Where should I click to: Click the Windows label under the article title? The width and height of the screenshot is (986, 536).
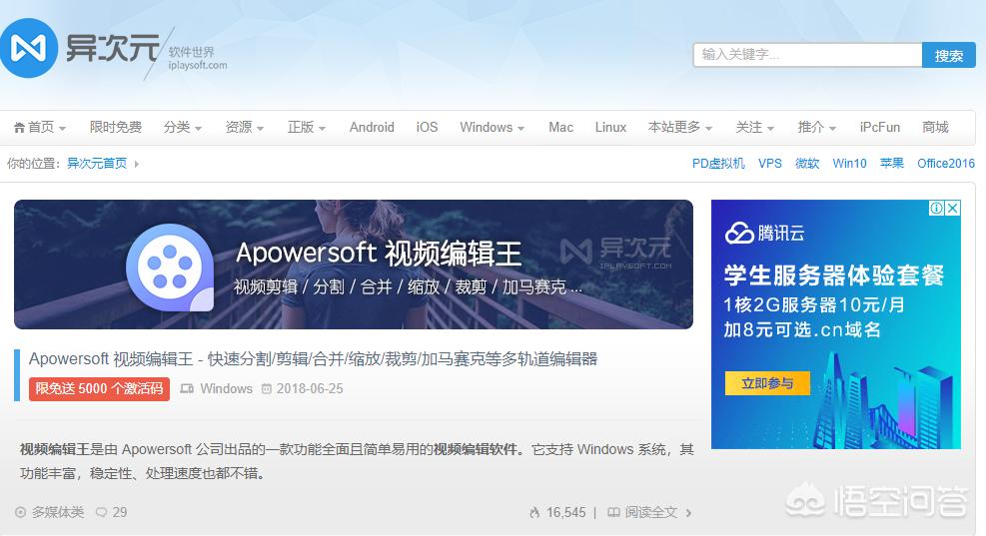[x=227, y=389]
